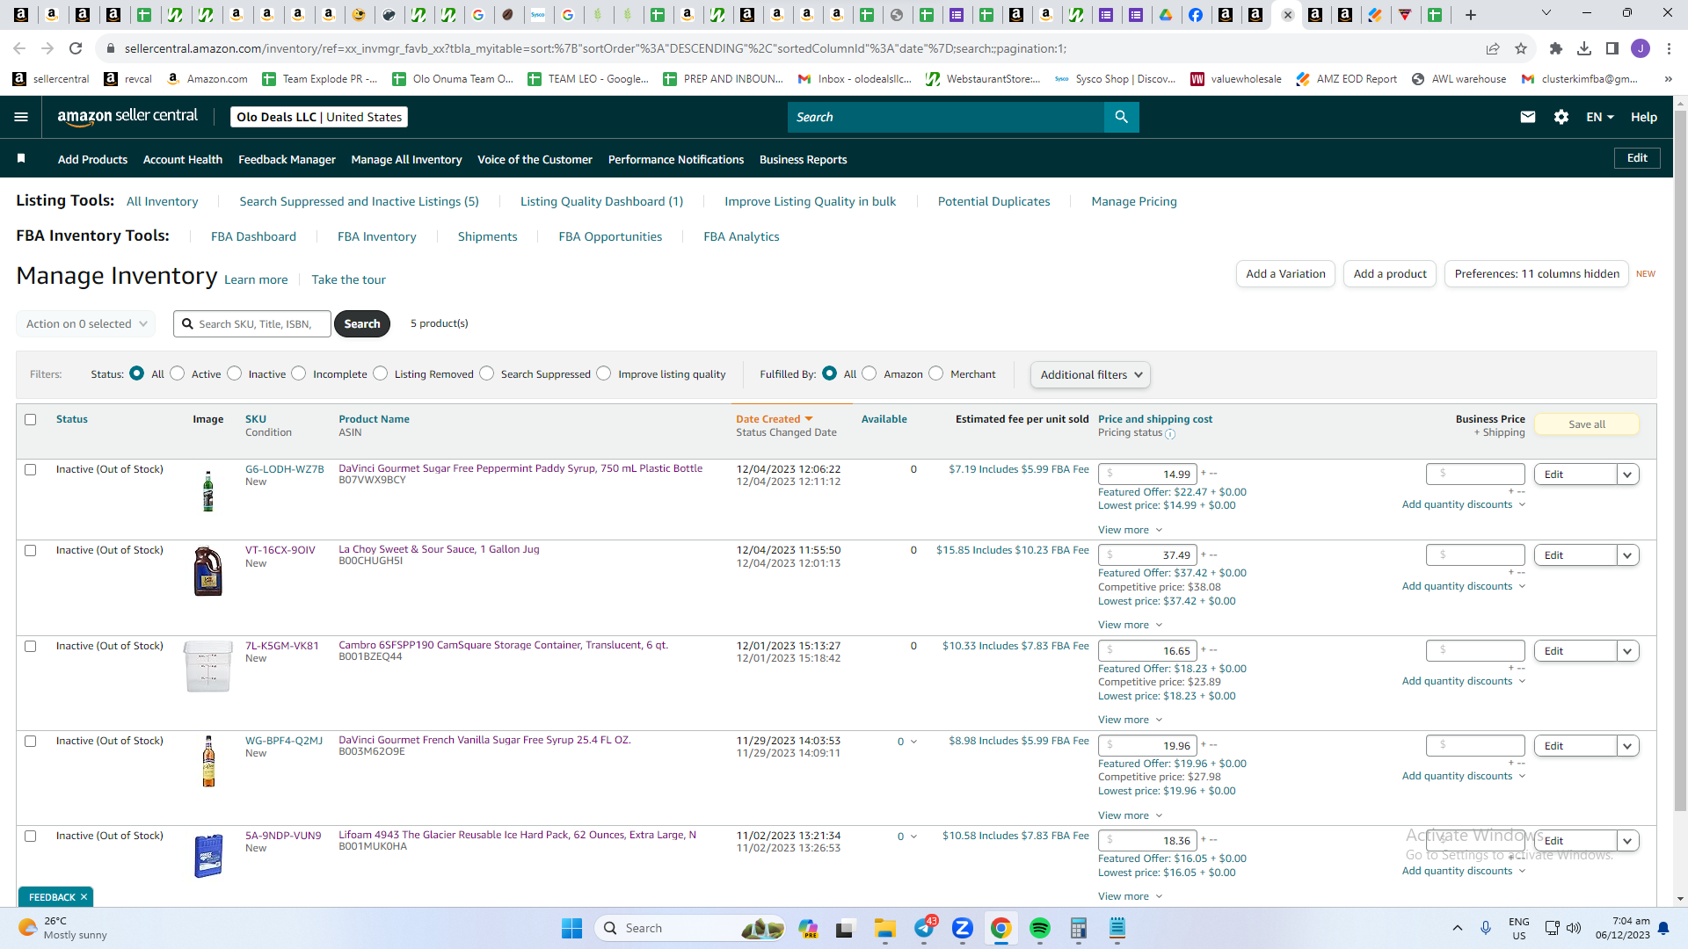
Task: Check the box for SKU WG-BPF4-Q2MJ
Action: pos(31,741)
